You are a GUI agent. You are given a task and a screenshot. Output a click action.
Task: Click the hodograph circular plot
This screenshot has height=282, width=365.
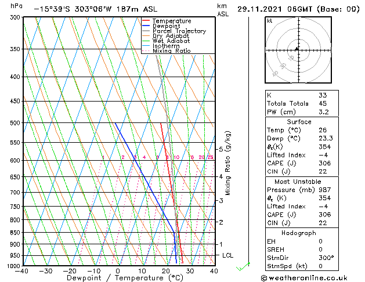pos(298,50)
